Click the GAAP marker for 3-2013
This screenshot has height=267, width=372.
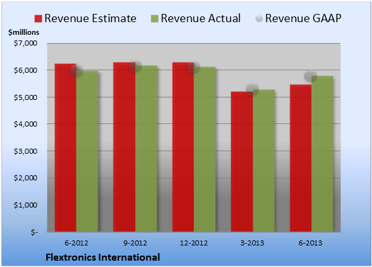[x=252, y=89]
